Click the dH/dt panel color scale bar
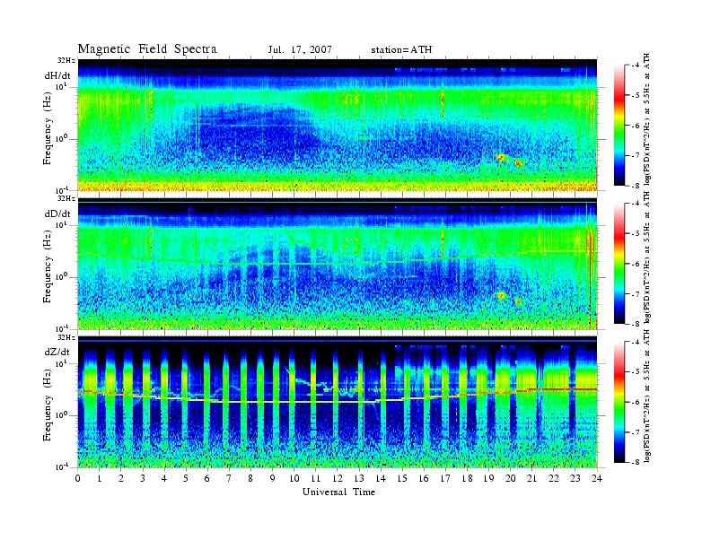The image size is (711, 549). pyautogui.click(x=619, y=126)
